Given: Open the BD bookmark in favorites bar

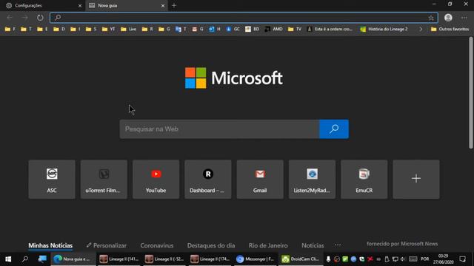Looking at the screenshot, I should pos(252,29).
